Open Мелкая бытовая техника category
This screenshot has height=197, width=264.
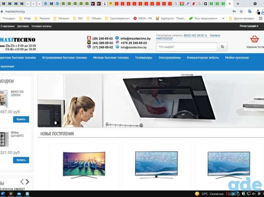[111, 57]
